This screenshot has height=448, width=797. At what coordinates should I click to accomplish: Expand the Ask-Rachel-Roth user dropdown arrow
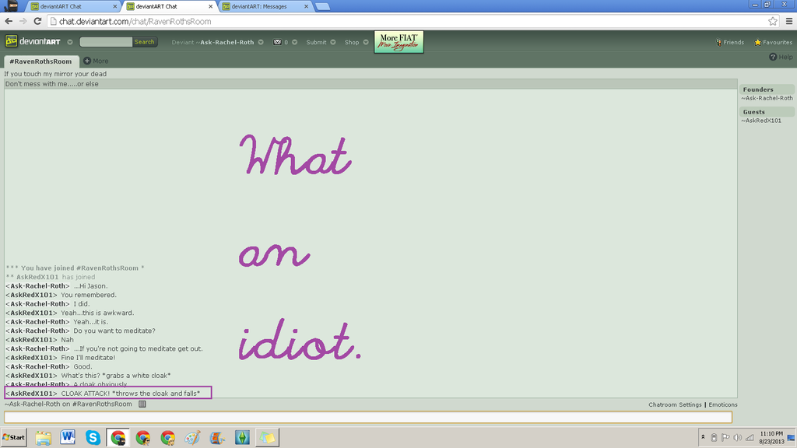[x=261, y=42]
